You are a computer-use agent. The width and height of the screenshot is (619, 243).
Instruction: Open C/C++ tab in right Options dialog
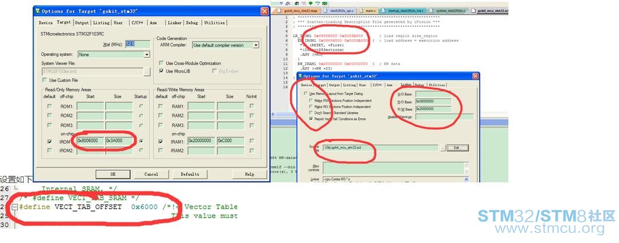(376, 85)
